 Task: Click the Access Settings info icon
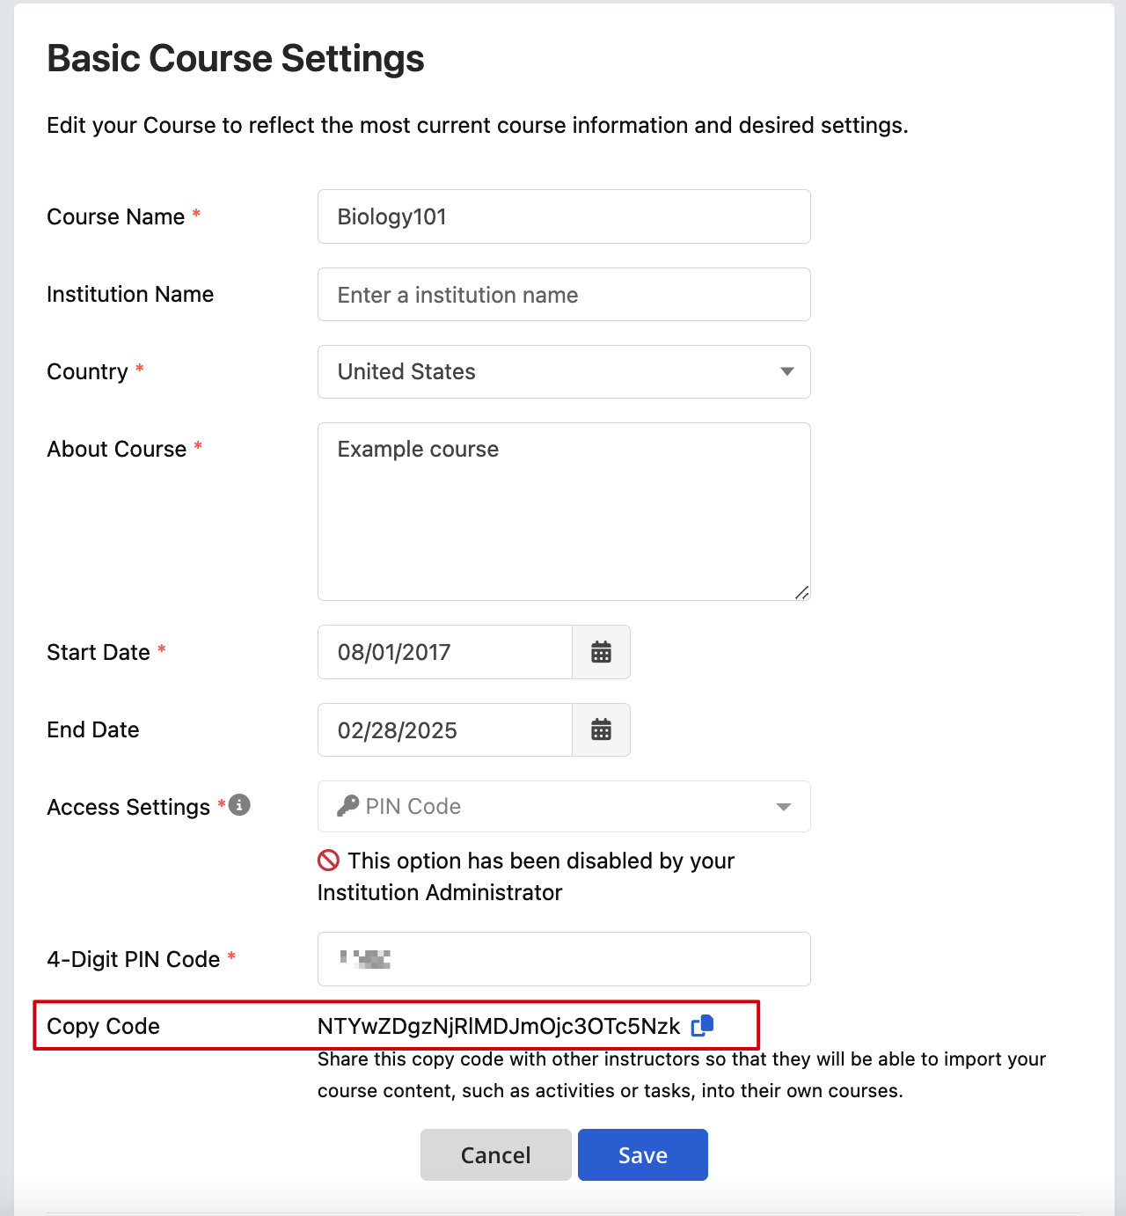pyautogui.click(x=239, y=805)
